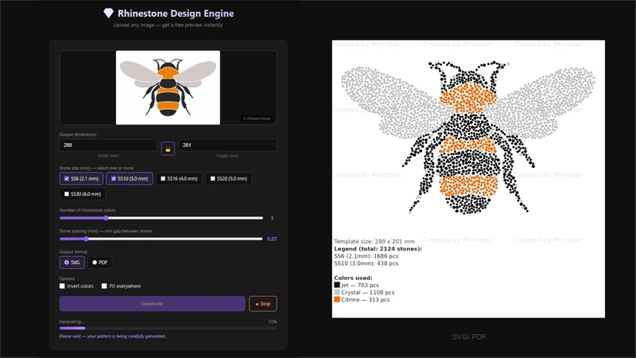The width and height of the screenshot is (636, 358).
Task: Click the "SS10 (3.0mm): 438 pcs" line
Action: coord(366,263)
